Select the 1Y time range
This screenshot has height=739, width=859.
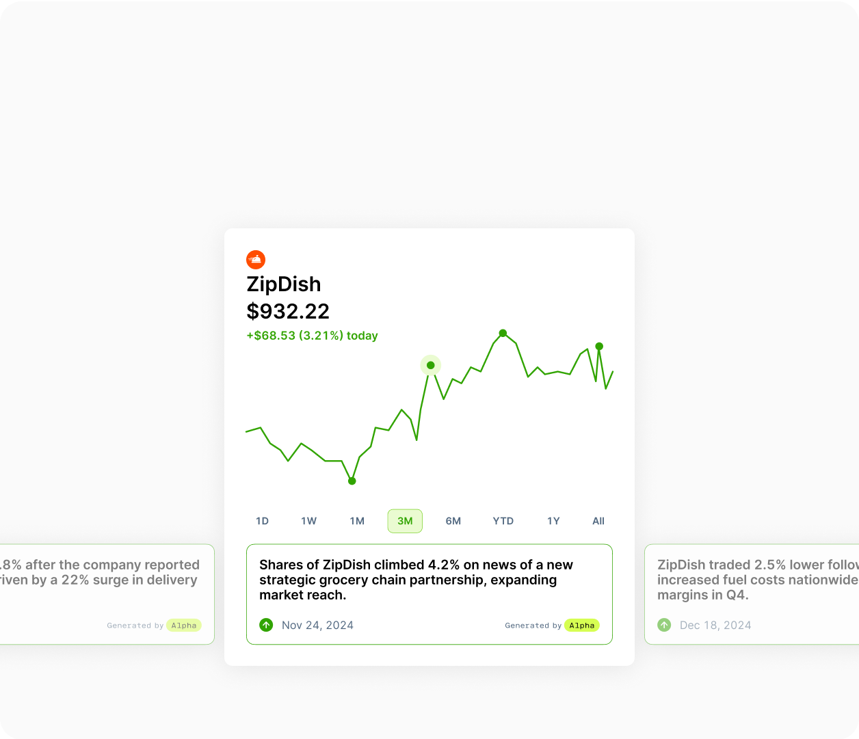click(553, 521)
